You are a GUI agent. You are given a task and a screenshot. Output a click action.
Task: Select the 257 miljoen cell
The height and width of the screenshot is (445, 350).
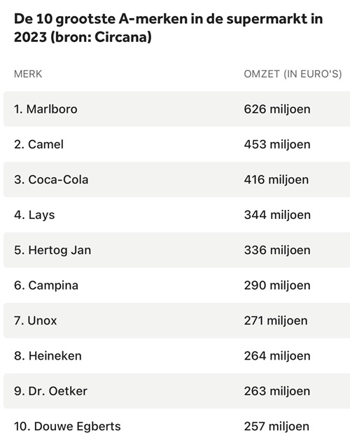click(x=276, y=426)
